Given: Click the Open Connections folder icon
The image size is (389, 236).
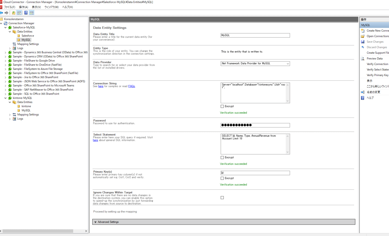Looking at the screenshot, I should click(363, 36).
